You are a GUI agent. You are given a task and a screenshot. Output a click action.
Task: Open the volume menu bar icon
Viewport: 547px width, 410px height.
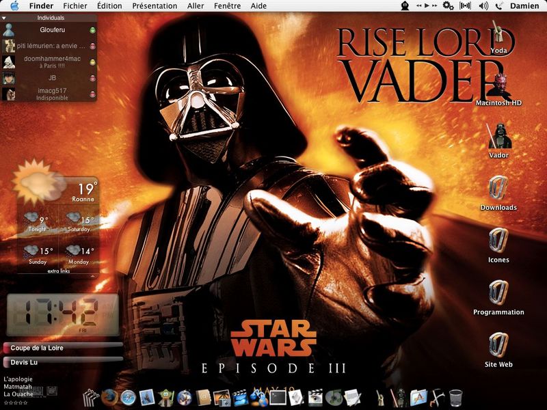pos(483,6)
